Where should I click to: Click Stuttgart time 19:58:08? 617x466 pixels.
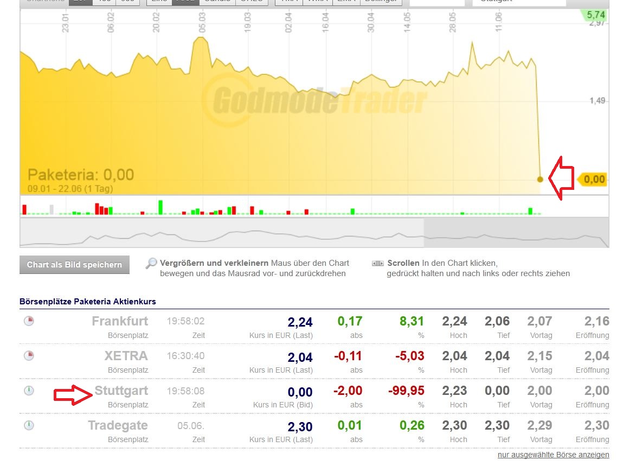(x=185, y=391)
